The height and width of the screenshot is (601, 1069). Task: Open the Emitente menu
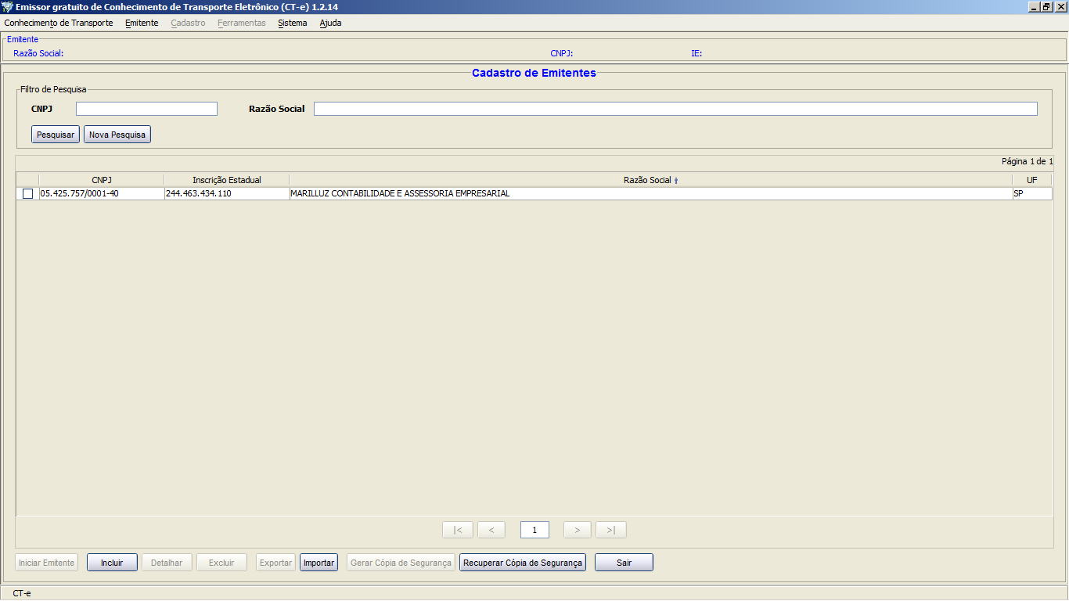[142, 23]
